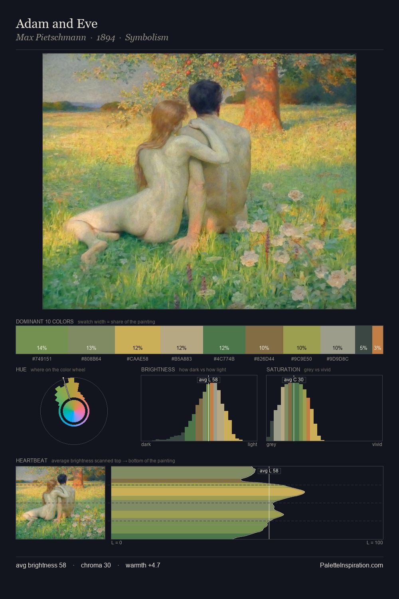The height and width of the screenshot is (599, 399).
Task: Open the PaletteInspiration.com link
Action: point(352,565)
